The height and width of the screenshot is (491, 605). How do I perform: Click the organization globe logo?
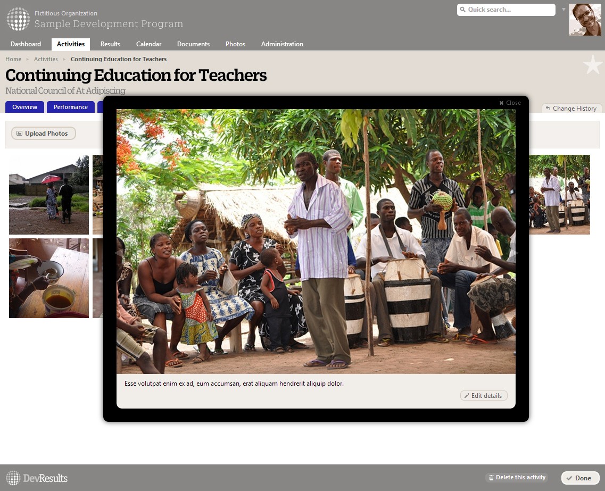point(18,19)
